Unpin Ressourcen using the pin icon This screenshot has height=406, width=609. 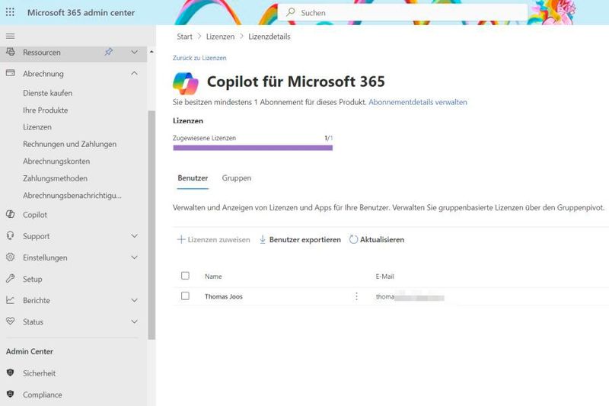(109, 52)
